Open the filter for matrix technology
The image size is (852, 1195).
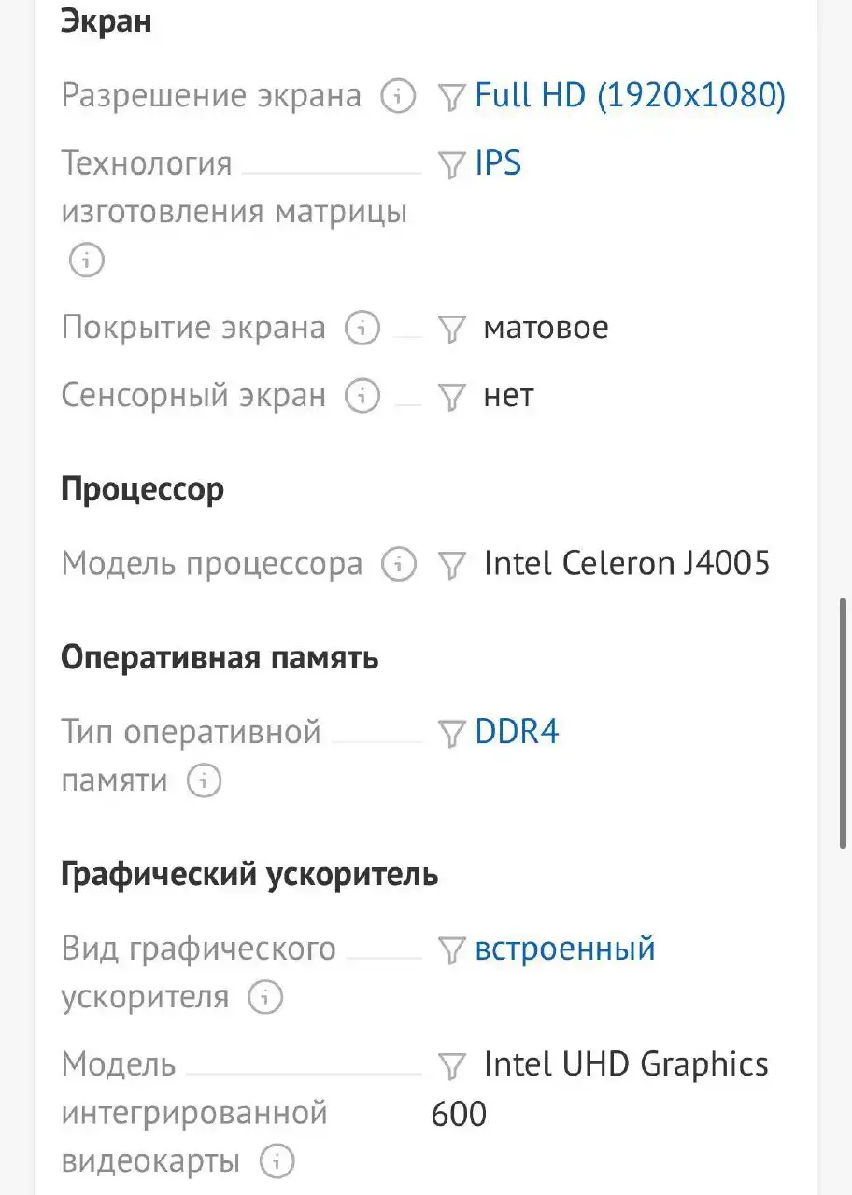point(453,162)
